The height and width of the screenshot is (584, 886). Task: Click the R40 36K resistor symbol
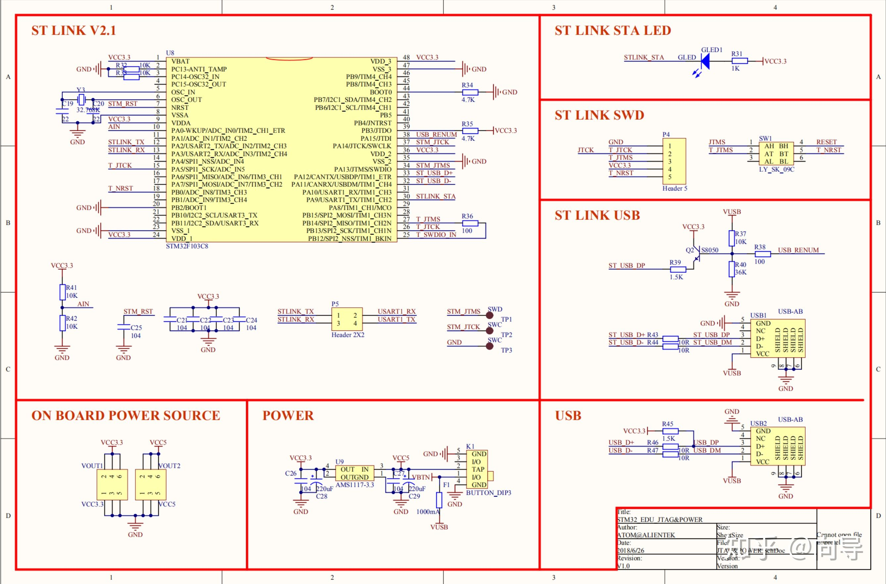(x=732, y=269)
